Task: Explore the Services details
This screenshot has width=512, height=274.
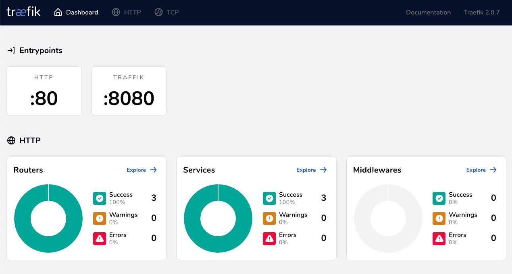Action: point(306,170)
